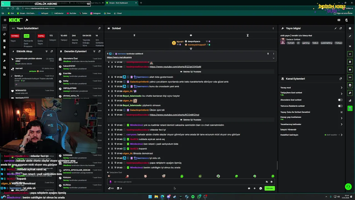355x200 pixels.
Task: Expand Yavaş mod options
Action: pyautogui.click(x=341, y=88)
